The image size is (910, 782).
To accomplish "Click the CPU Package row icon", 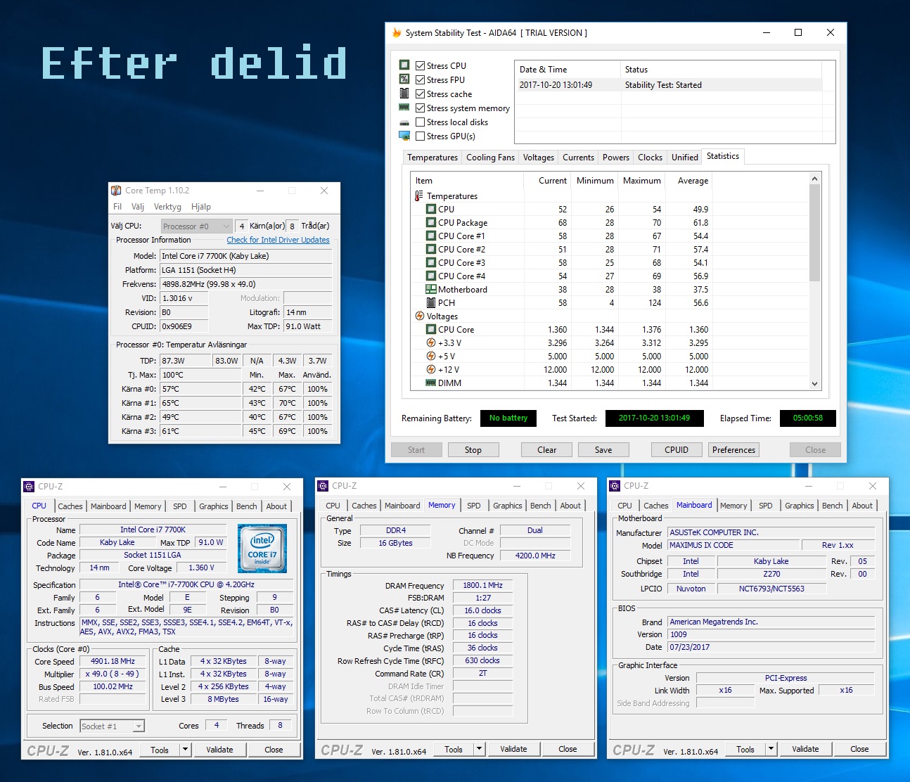I will (431, 222).
